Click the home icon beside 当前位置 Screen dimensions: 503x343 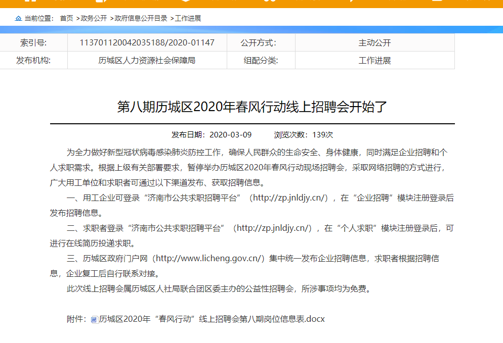point(19,18)
